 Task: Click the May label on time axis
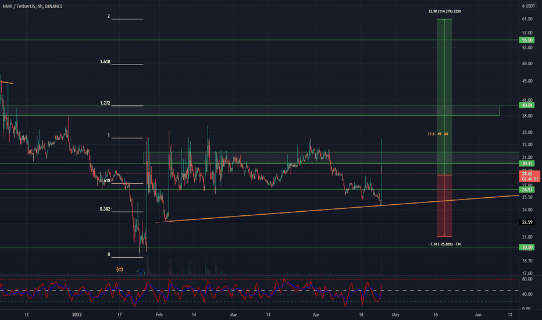tap(395, 314)
